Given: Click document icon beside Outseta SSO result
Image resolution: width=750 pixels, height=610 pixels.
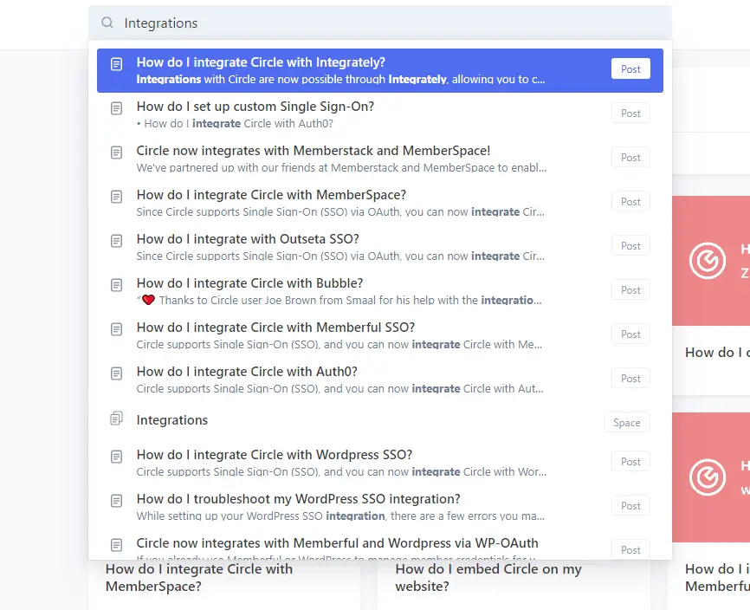Looking at the screenshot, I should 116,241.
